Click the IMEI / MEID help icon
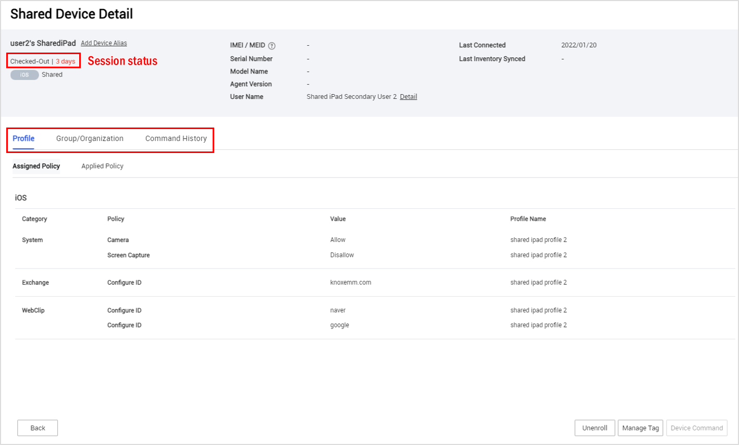The height and width of the screenshot is (445, 739). click(272, 45)
